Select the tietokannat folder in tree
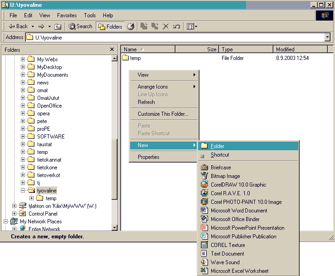 click(x=49, y=160)
